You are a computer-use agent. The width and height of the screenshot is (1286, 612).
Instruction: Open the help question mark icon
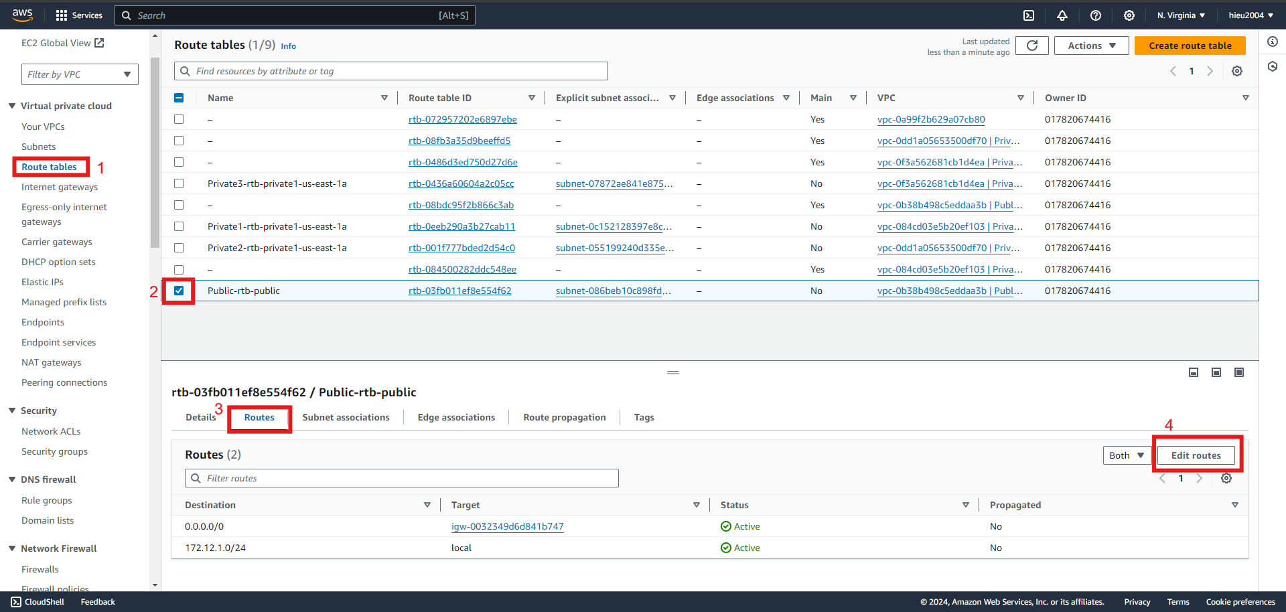(1096, 15)
